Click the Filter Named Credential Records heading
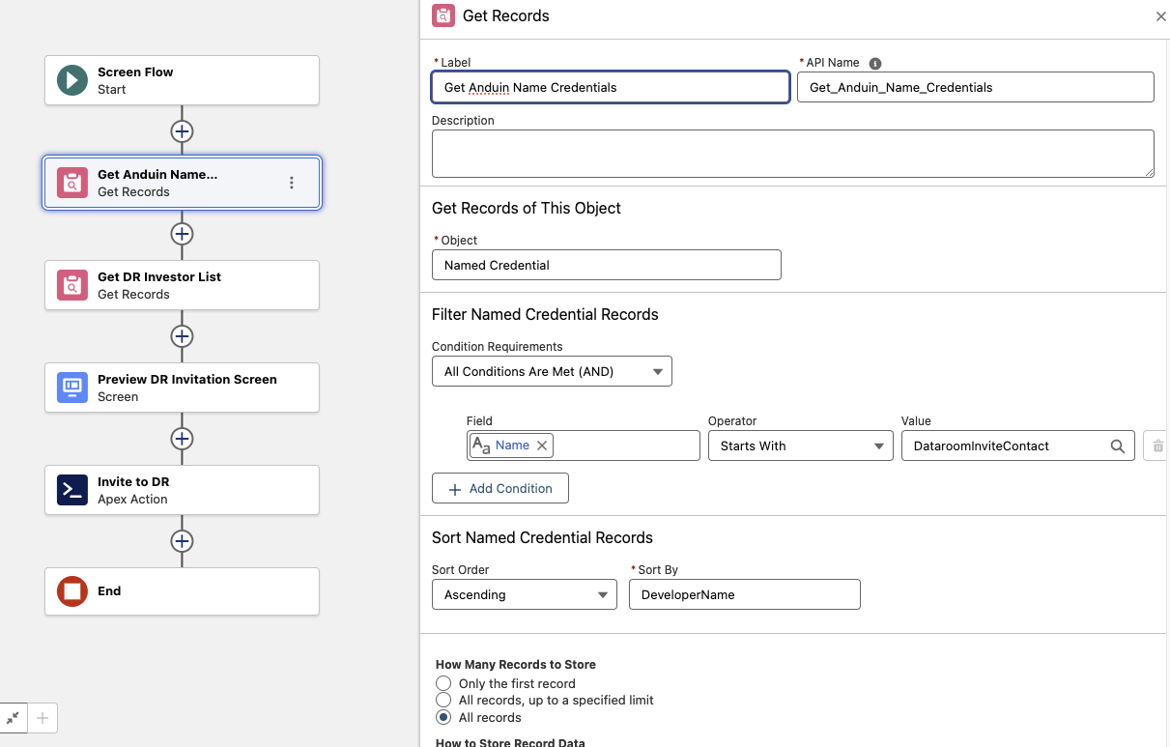Viewport: 1170px width, 747px height. (x=545, y=314)
